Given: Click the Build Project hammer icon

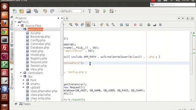Looking at the screenshot, I should [89, 11].
